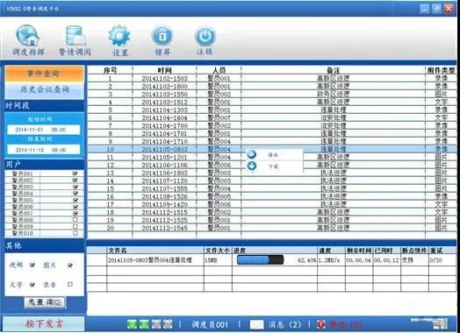
Task: Click the 备注 column header
Action: [333, 70]
